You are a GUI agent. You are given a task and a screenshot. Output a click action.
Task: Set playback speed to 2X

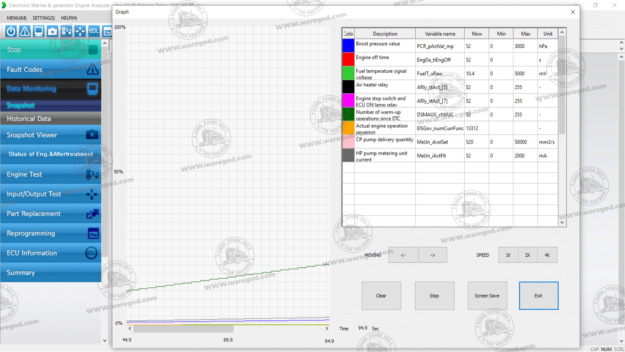(527, 255)
